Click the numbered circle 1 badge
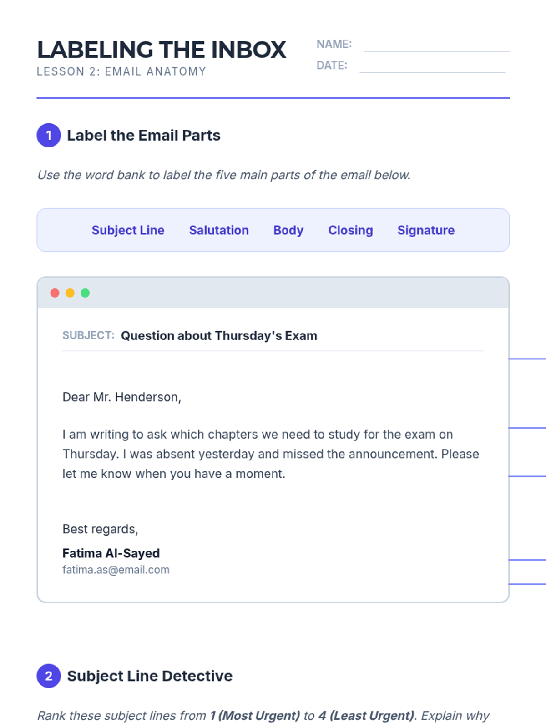The width and height of the screenshot is (546, 728). [x=49, y=135]
